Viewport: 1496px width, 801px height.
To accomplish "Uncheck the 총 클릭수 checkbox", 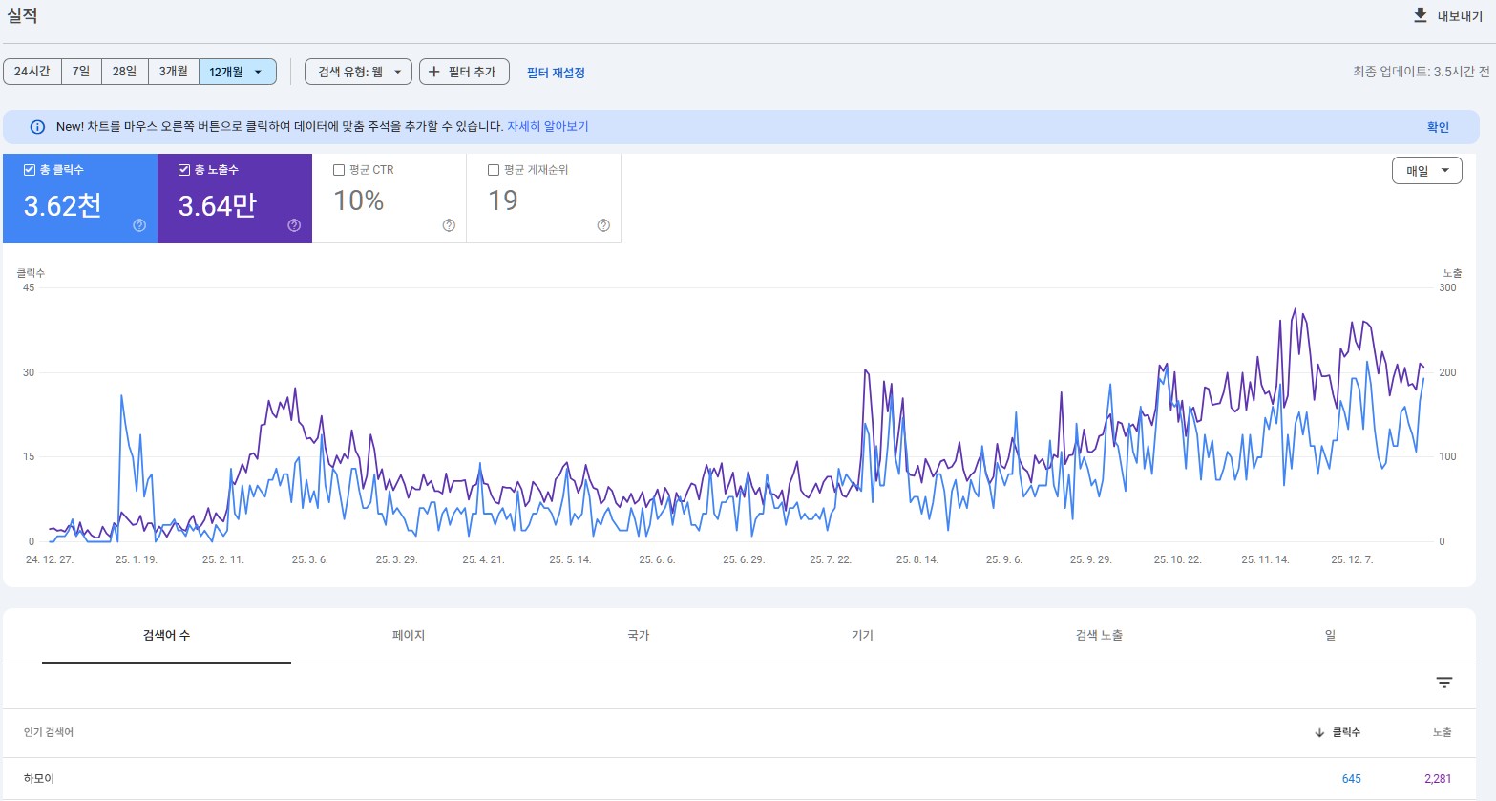I will click(x=30, y=170).
